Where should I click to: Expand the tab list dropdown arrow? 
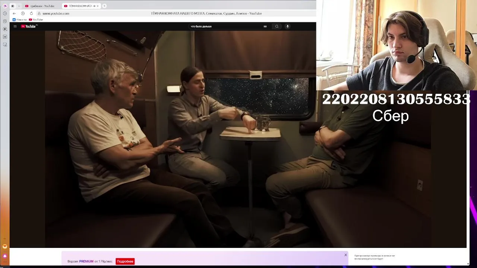(x=19, y=6)
